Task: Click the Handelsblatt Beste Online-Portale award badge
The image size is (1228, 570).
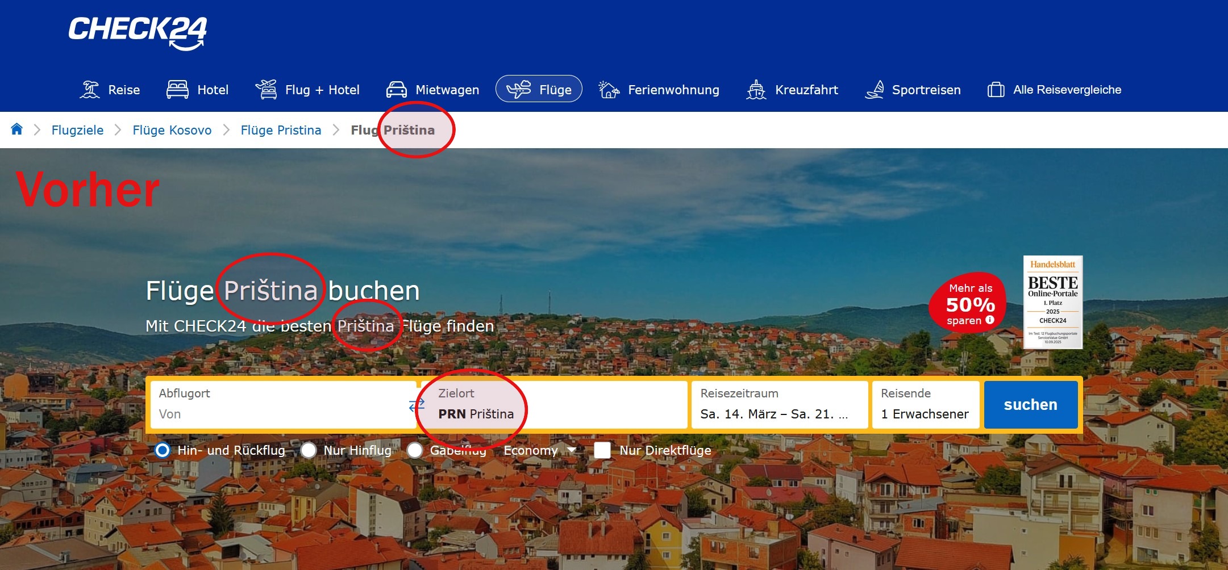Action: (x=1052, y=302)
